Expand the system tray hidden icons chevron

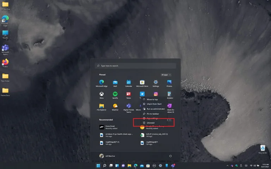click(x=228, y=166)
